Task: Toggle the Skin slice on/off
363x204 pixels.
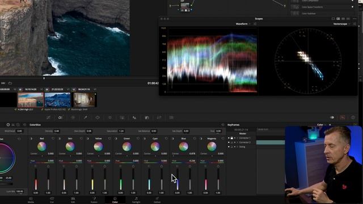Action: point(60,138)
